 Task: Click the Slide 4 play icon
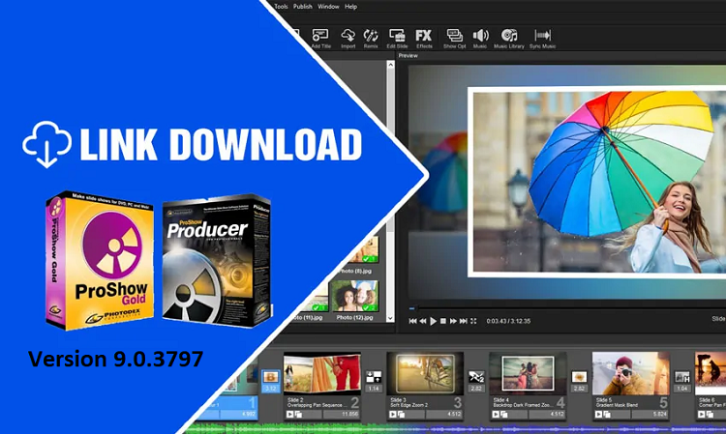(x=496, y=415)
